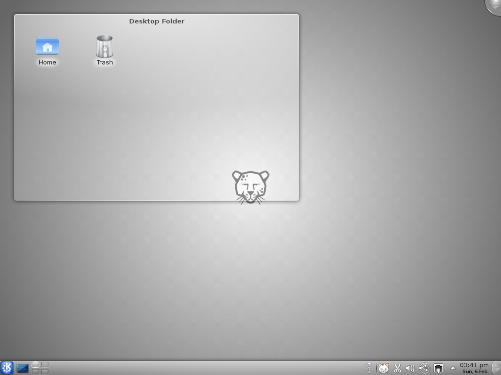Image resolution: width=501 pixels, height=375 pixels.
Task: Switch to the bottom-left virtual desktop in pager
Action: (x=36, y=372)
